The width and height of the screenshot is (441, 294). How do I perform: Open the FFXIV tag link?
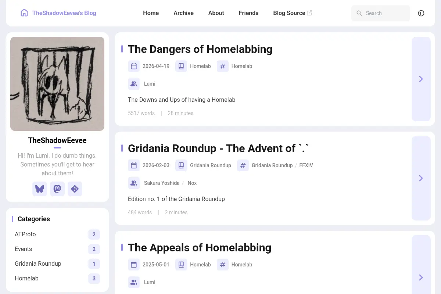tap(306, 165)
